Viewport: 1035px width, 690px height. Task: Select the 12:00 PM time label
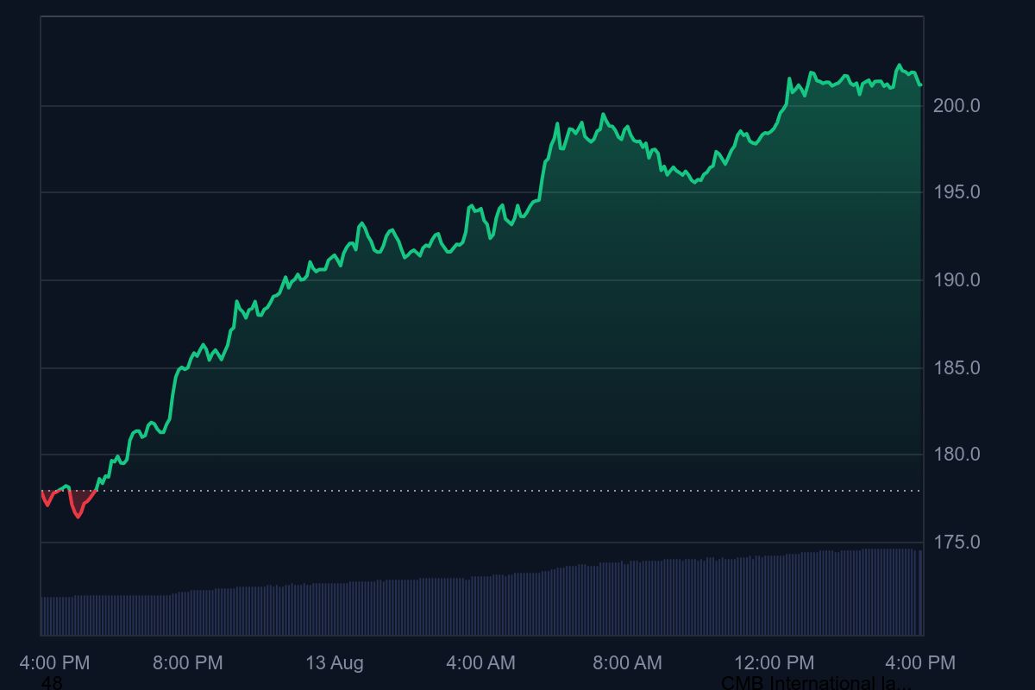(775, 663)
